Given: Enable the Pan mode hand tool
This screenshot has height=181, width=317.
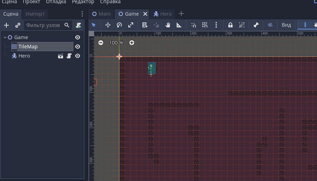Looking at the screenshot, I should pyautogui.click(x=168, y=25).
